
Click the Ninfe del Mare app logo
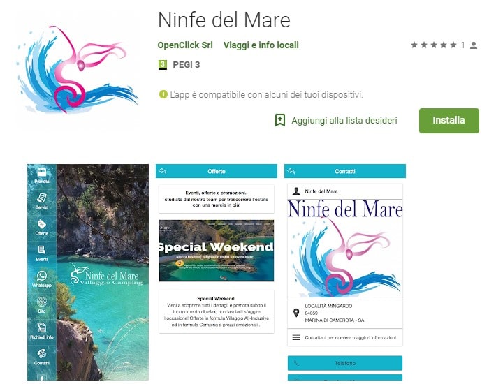pyautogui.click(x=78, y=70)
